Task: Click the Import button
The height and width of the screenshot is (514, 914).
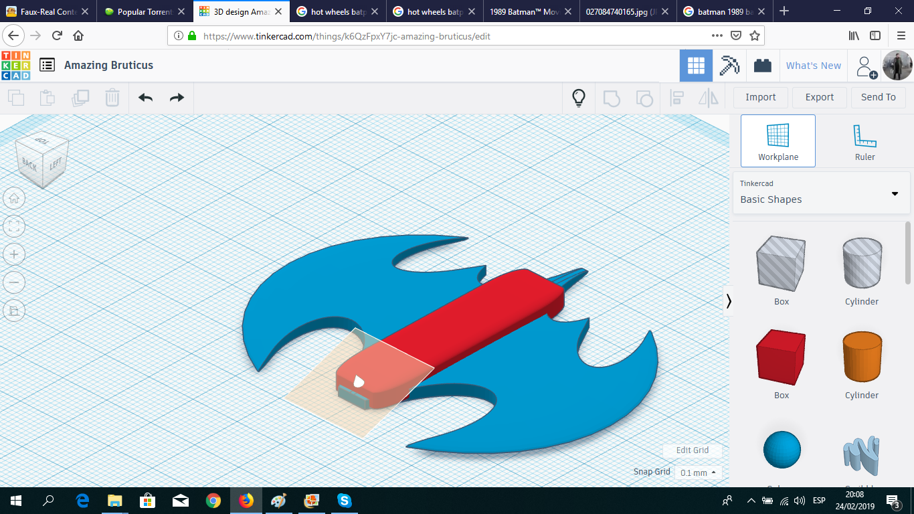Action: (761, 98)
